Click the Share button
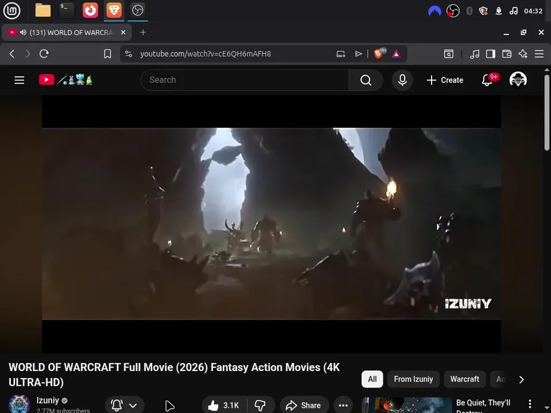Screen dimensions: 551x413 coord(304,406)
